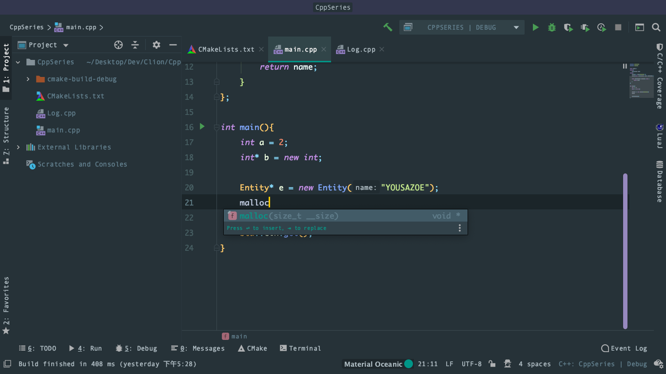This screenshot has height=374, width=666.
Task: Click main.cpp in navigation breadcrumb
Action: point(75,27)
